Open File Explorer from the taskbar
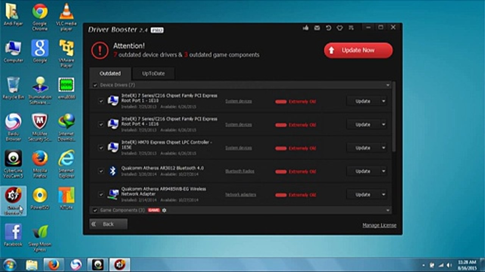This screenshot has width=485, height=272. click(x=31, y=265)
